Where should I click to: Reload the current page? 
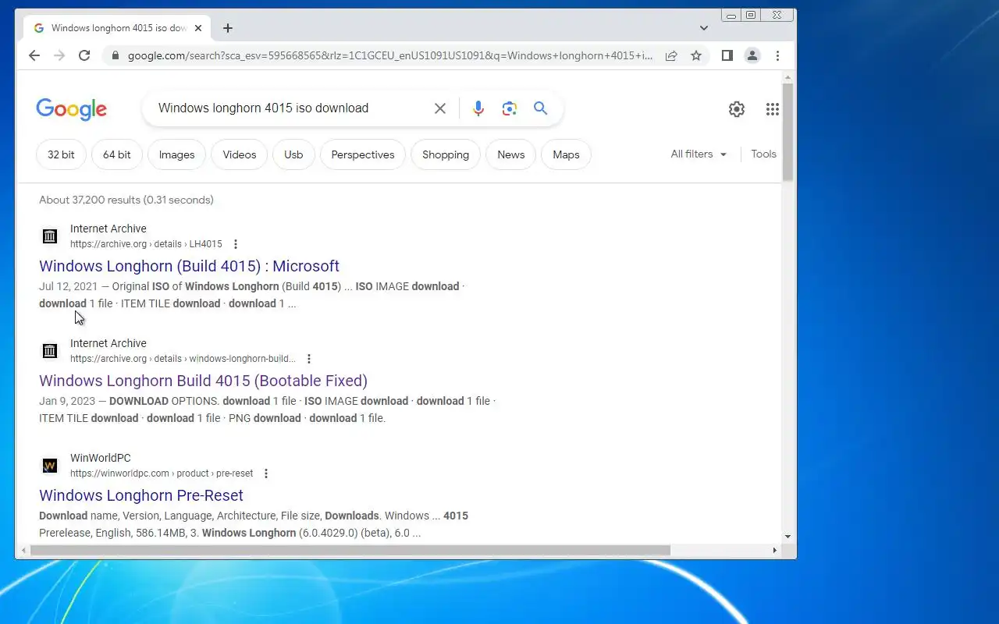(x=84, y=55)
